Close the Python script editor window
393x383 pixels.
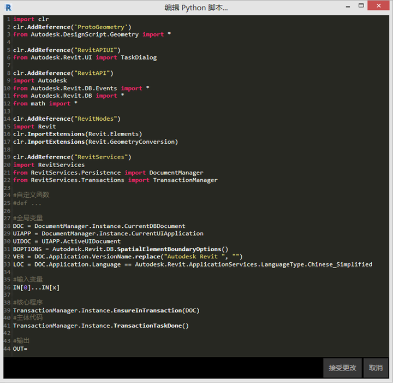click(378, 5)
